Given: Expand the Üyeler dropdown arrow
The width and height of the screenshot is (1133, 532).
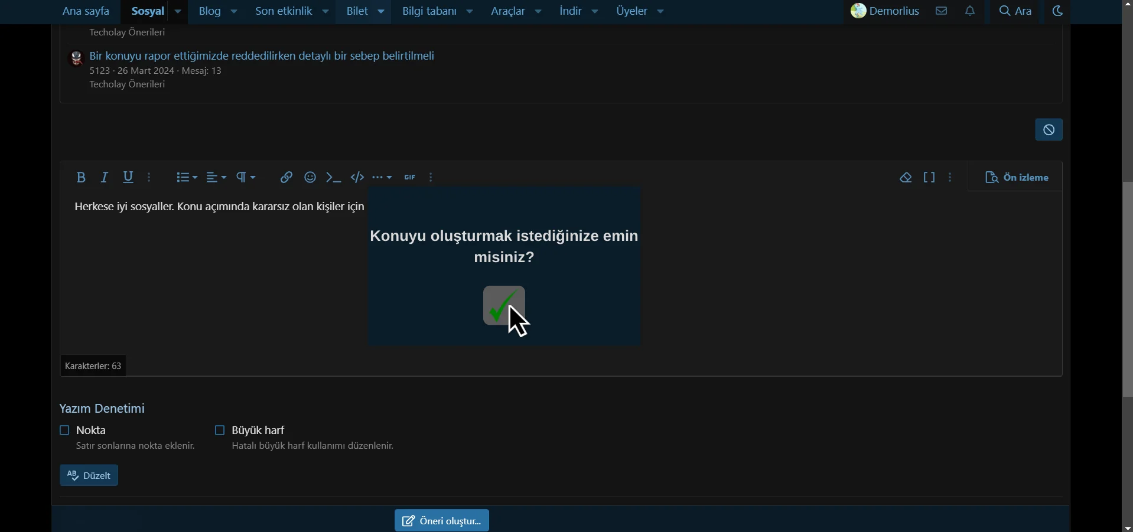Looking at the screenshot, I should click(662, 11).
